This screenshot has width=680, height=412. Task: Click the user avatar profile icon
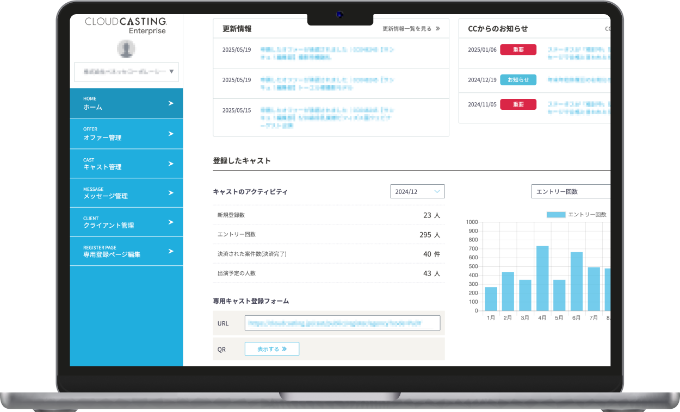[x=126, y=49]
